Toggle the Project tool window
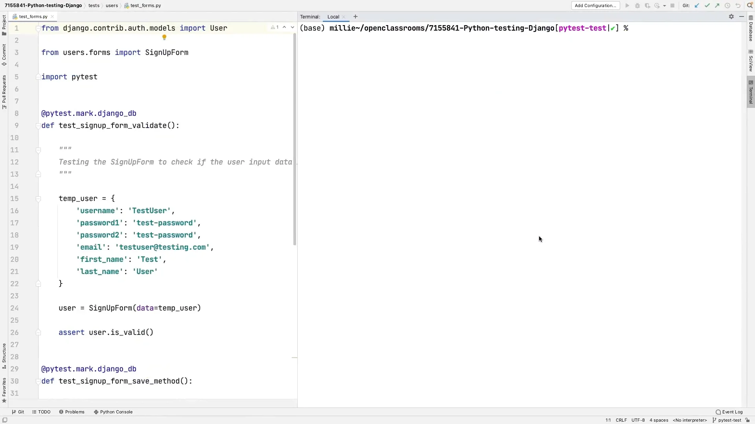 pos(4,24)
